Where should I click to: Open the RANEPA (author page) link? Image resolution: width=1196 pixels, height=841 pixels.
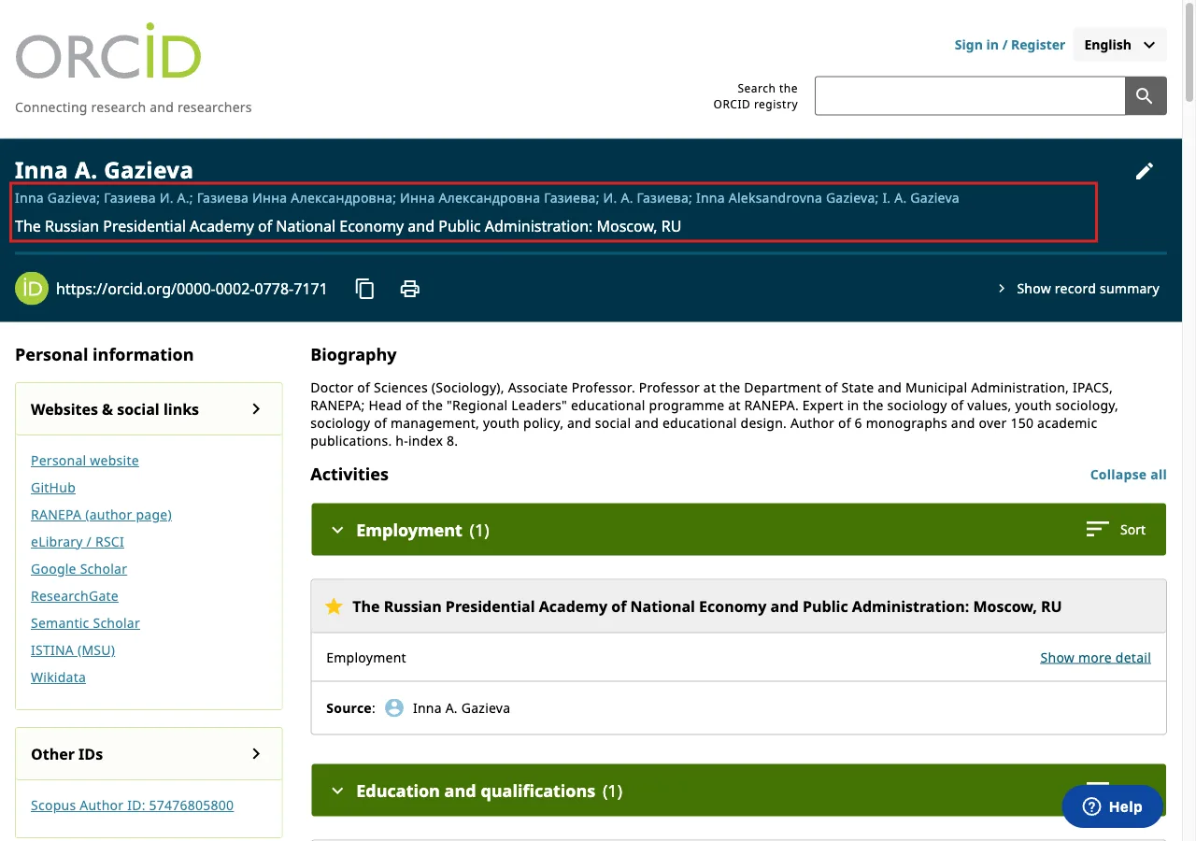click(x=101, y=515)
